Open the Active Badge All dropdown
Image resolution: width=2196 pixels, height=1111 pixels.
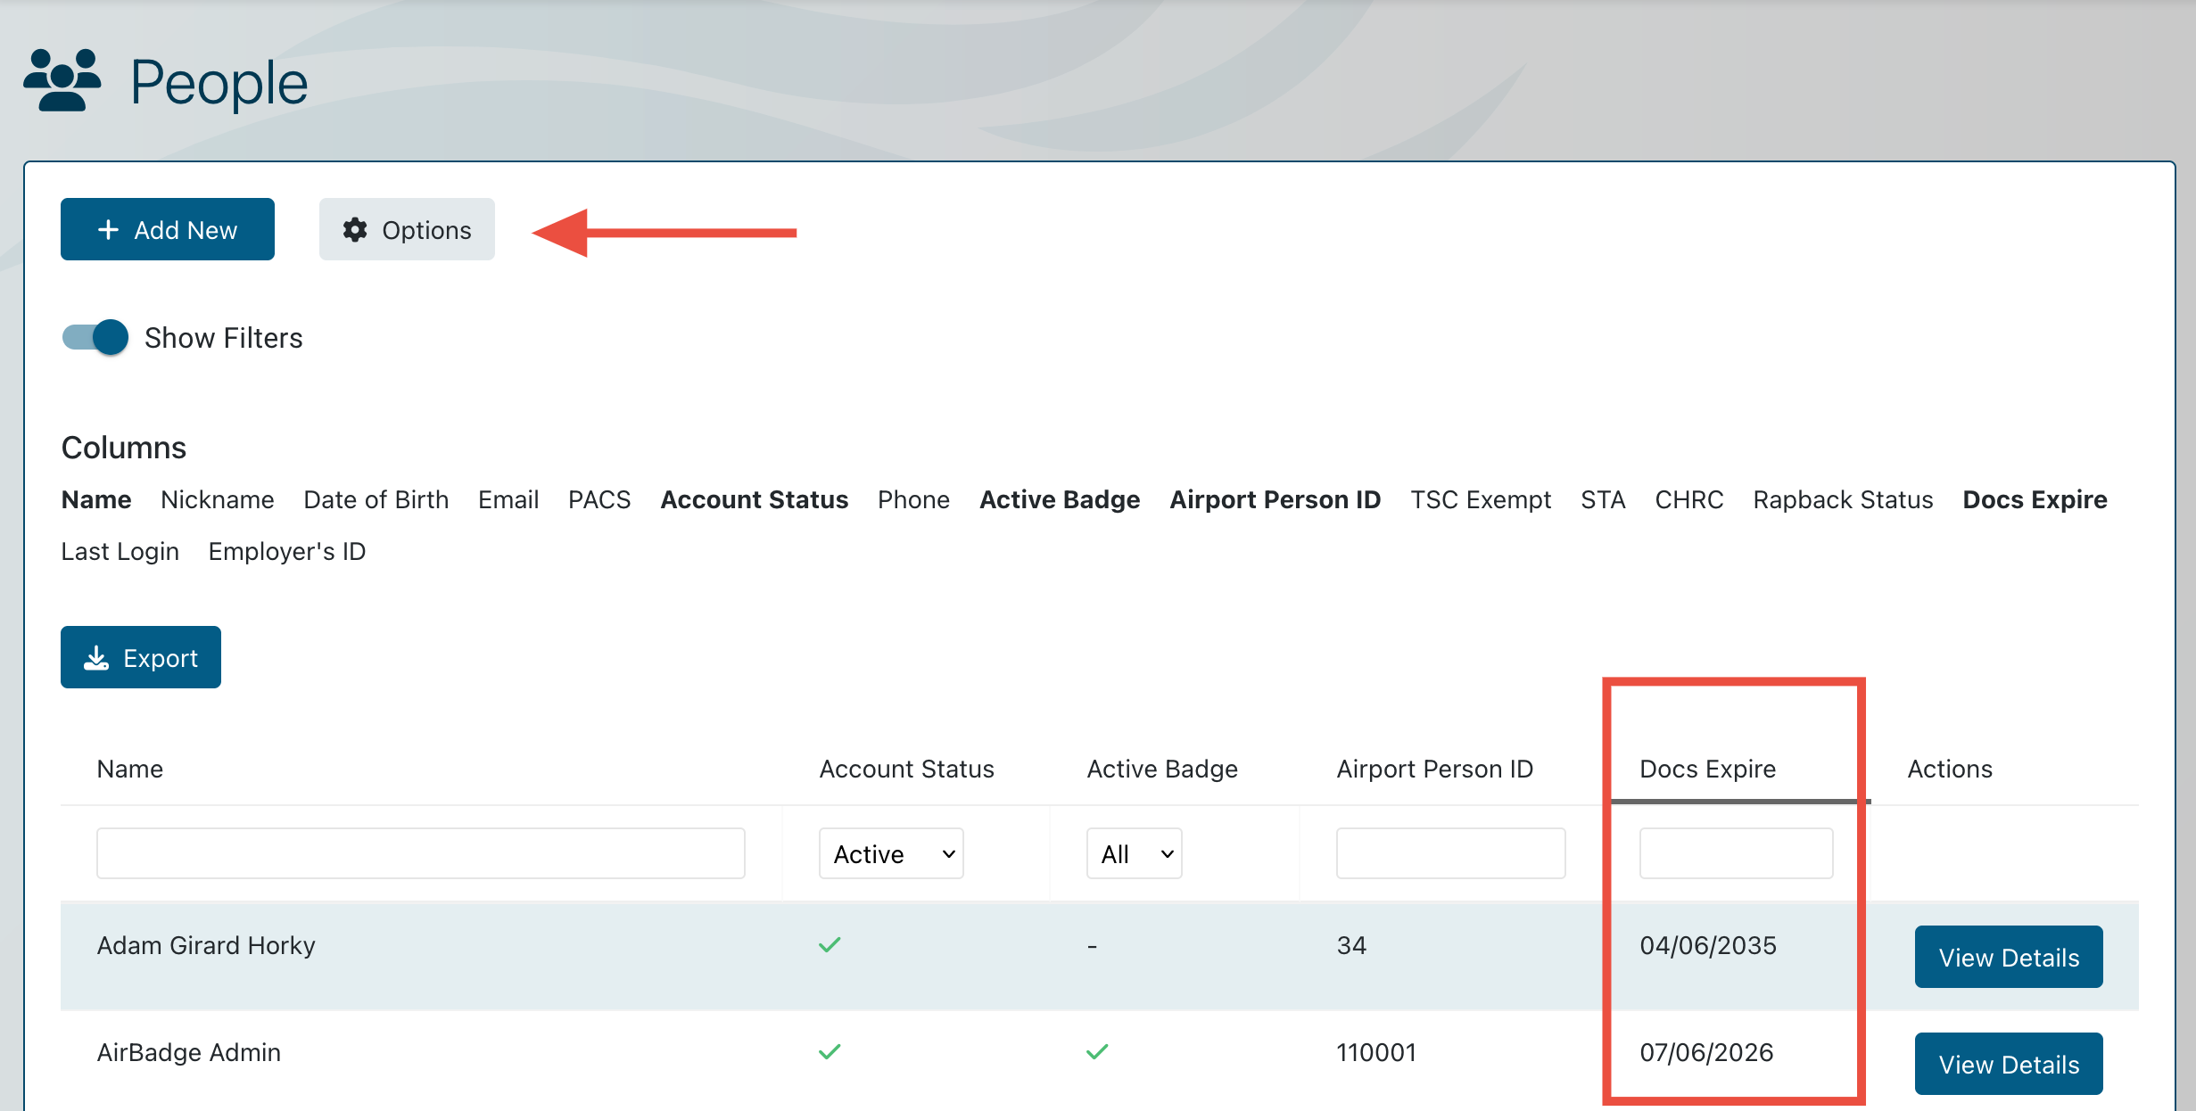(1134, 853)
